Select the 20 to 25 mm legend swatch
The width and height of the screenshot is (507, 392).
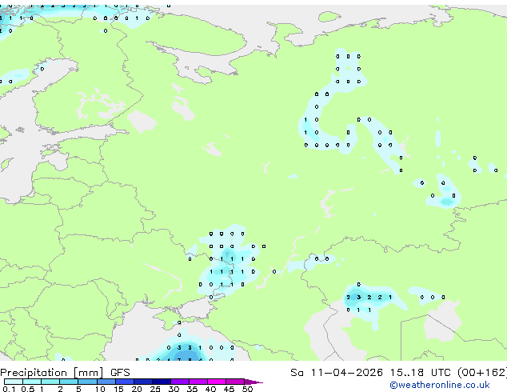(x=143, y=382)
